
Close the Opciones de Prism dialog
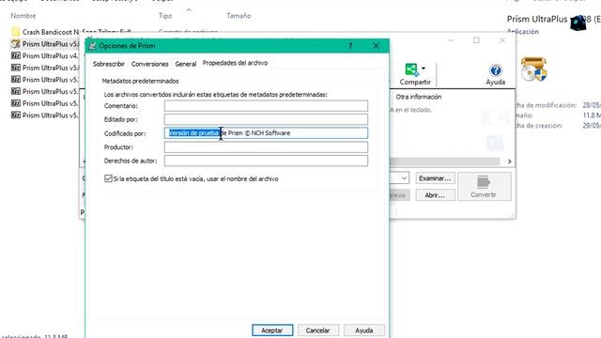[x=376, y=46]
